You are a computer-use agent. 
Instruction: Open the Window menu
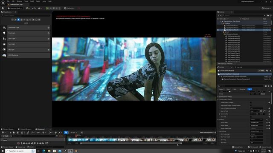19,1
